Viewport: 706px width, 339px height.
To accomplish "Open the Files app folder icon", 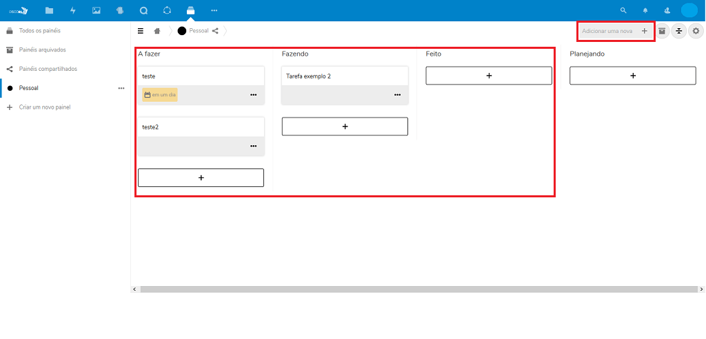I will [x=49, y=10].
